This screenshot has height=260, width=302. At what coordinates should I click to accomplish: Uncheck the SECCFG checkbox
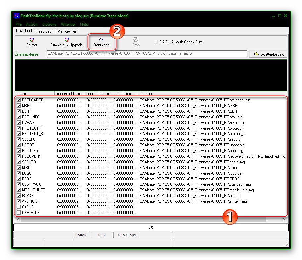19,139
